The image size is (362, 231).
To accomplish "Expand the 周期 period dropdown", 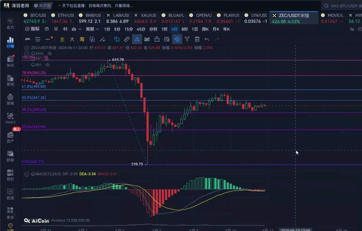I will [x=92, y=29].
